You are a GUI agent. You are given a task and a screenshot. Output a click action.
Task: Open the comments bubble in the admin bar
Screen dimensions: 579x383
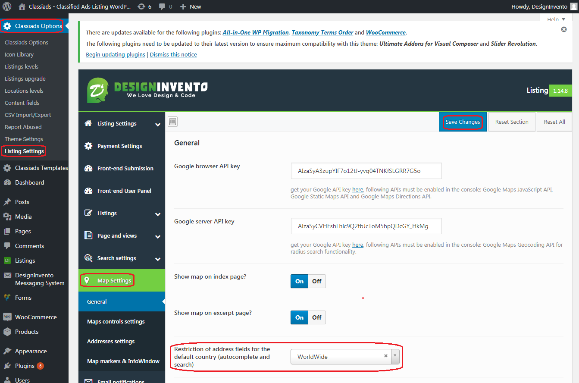[162, 7]
